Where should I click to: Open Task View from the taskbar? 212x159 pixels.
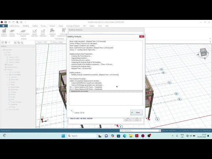coord(100,136)
